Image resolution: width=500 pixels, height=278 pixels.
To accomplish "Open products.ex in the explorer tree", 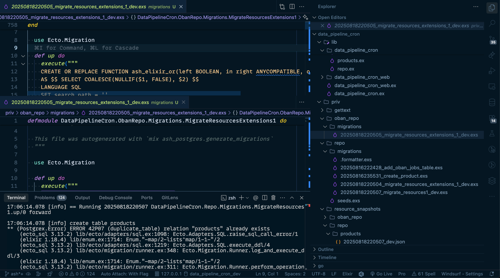I will click(351, 61).
